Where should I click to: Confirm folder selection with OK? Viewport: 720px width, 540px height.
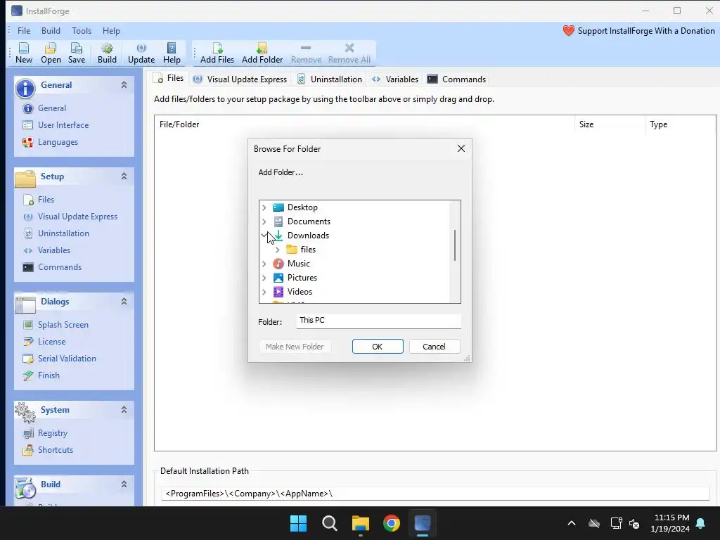pos(378,347)
